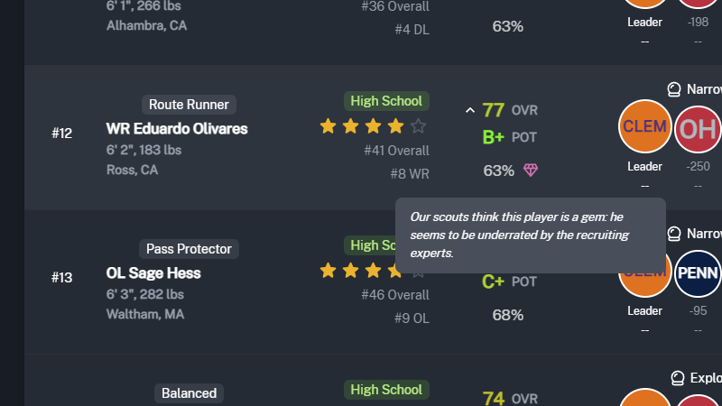Click the head icon beside the Narrow label for Eduardo Olivares
This screenshot has width=722, height=406.
(673, 89)
